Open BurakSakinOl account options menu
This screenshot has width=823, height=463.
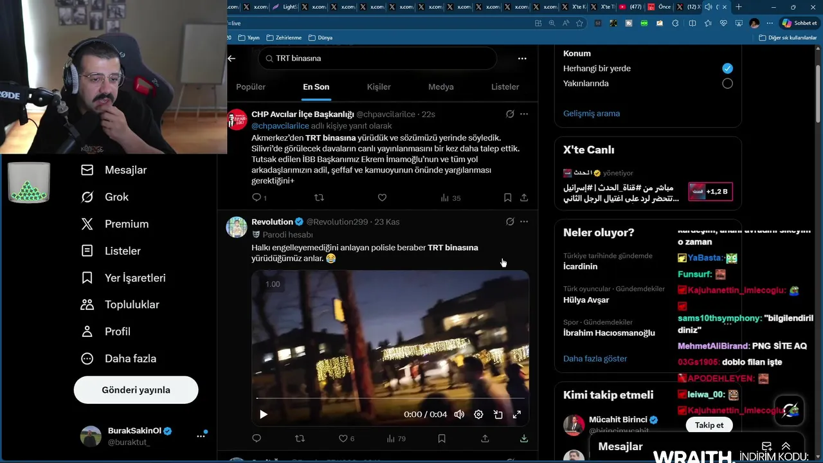201,435
